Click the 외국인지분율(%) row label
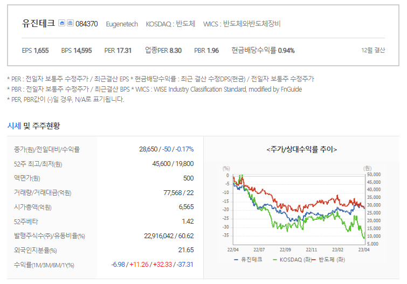Screen dimensions: 407x284 [35, 251]
